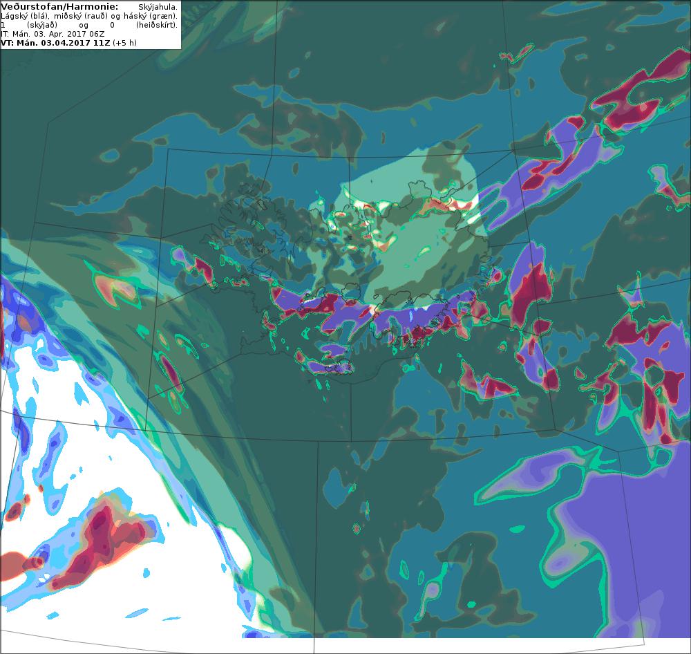Click the "IT: Mán. 03. Apr. 2017 06Z" line
This screenshot has height=654, width=691.
tap(53, 34)
